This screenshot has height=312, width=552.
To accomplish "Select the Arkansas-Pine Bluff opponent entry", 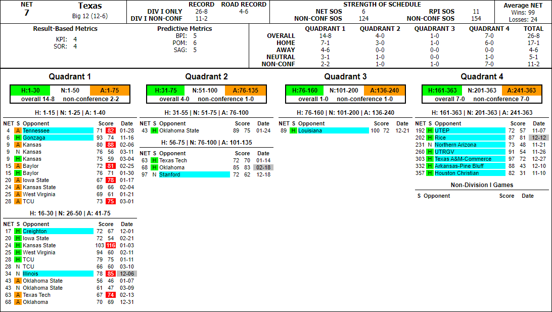I will pyautogui.click(x=470, y=166).
